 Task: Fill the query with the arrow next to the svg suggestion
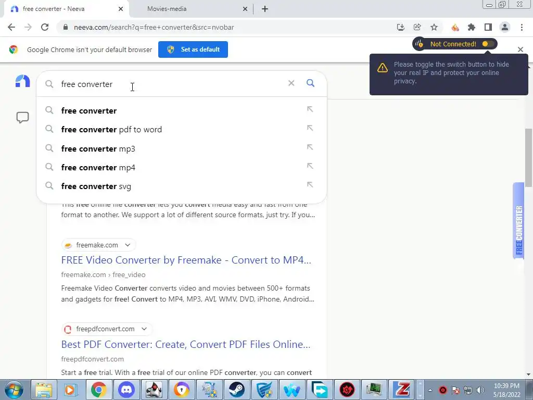(310, 185)
